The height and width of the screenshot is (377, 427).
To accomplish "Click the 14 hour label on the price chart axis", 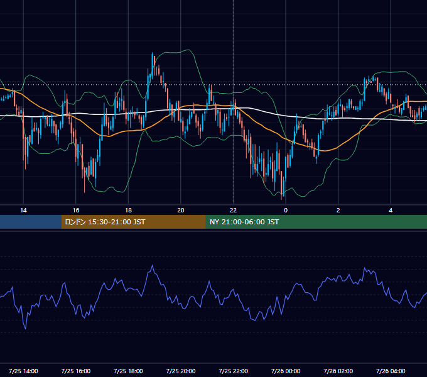I will (23, 210).
